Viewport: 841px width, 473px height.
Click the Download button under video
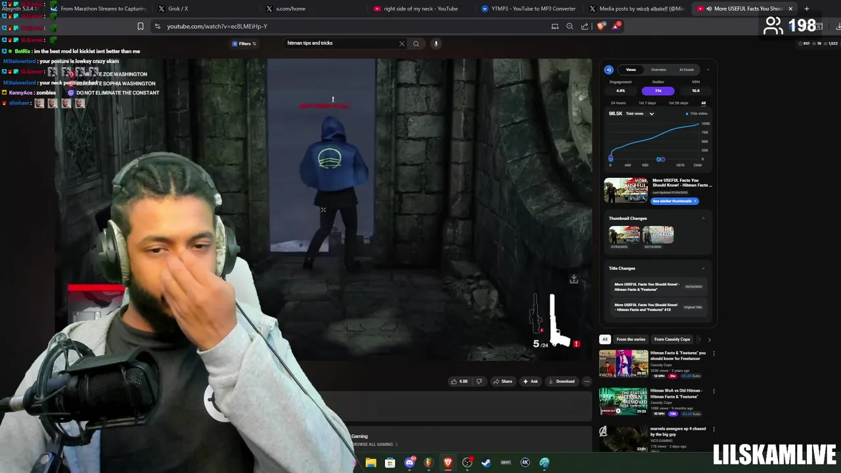561,381
